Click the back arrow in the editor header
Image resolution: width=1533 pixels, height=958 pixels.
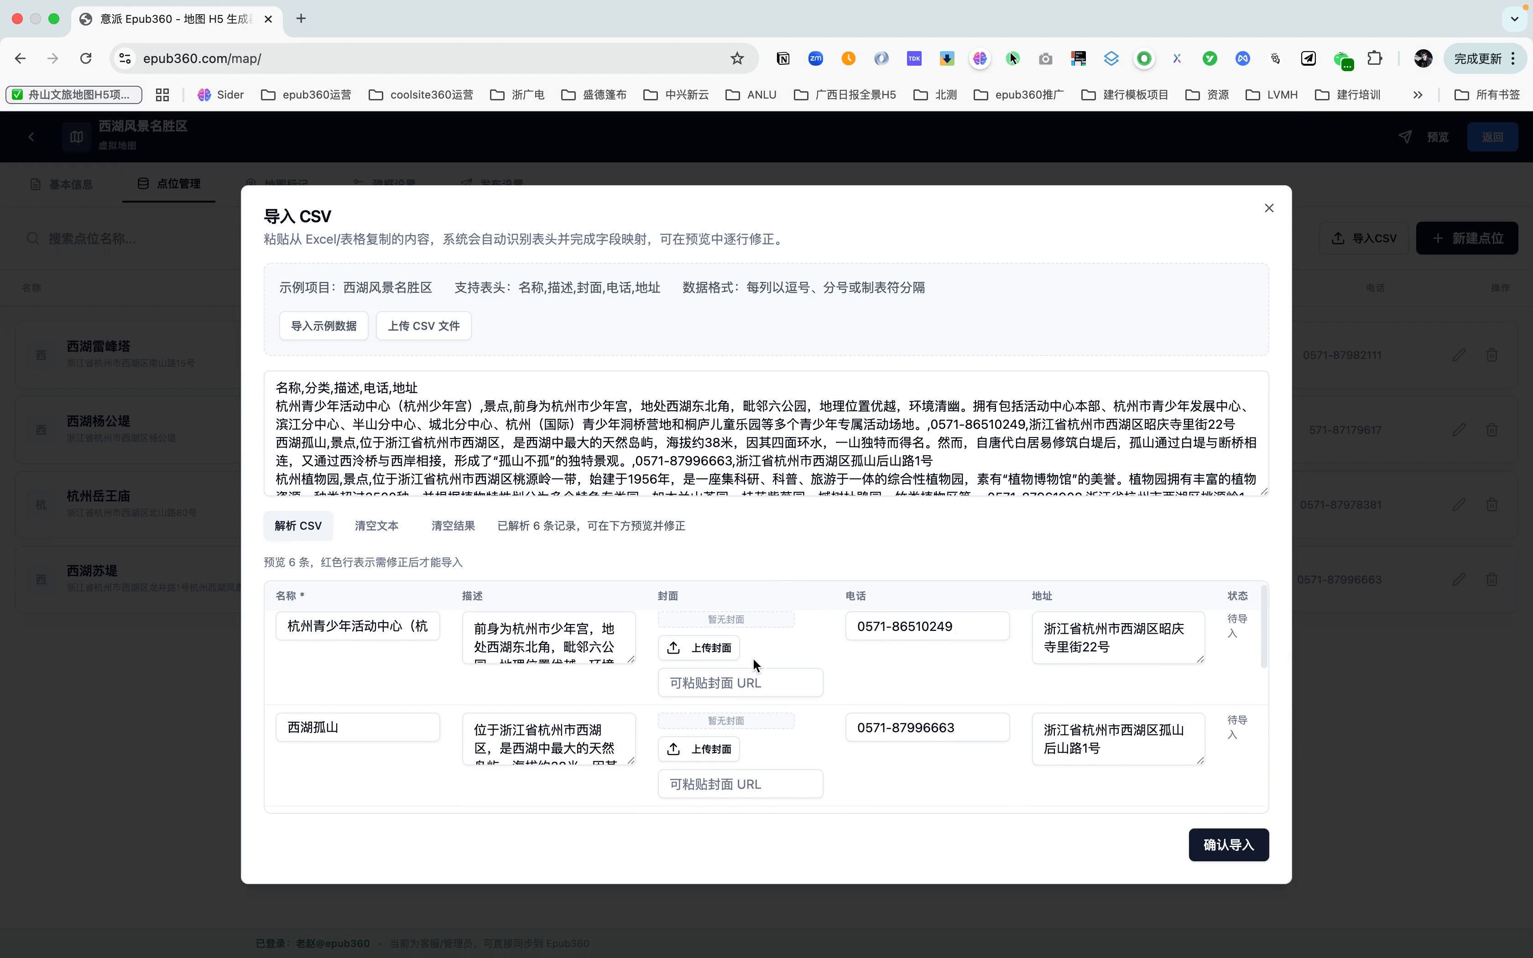31,137
